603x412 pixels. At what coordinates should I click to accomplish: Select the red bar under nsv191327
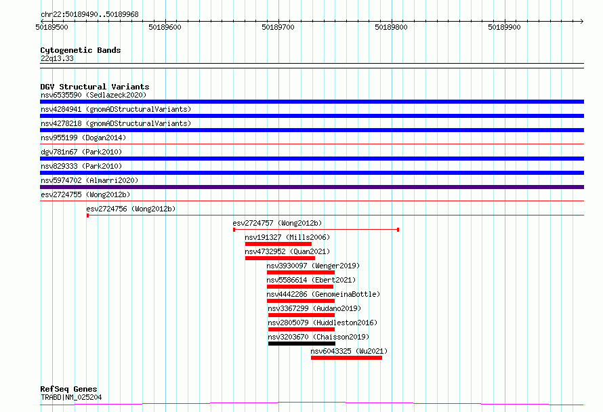coord(278,244)
